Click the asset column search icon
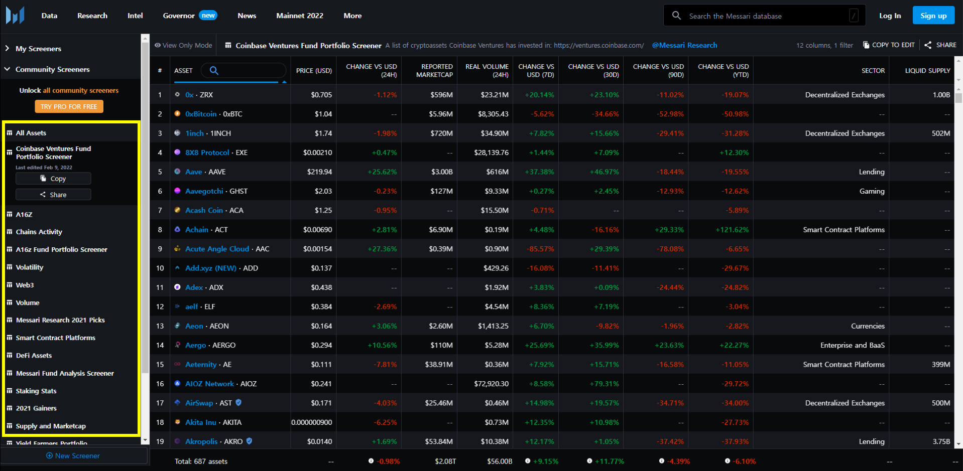Image resolution: width=963 pixels, height=471 pixels. [214, 70]
